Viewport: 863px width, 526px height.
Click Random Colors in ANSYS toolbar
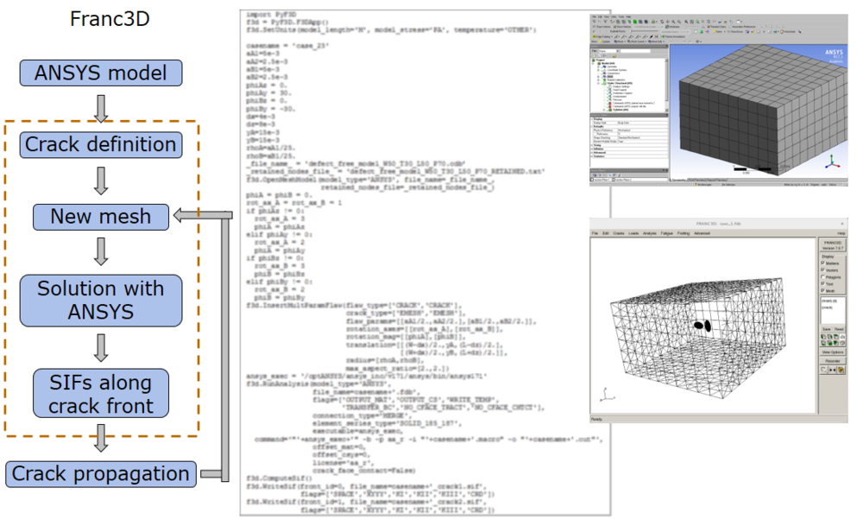pos(717,27)
